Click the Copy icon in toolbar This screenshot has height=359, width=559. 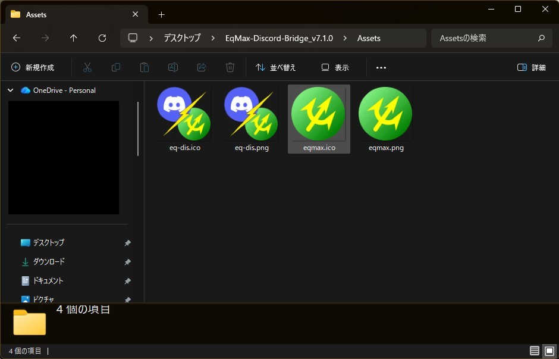pos(116,67)
